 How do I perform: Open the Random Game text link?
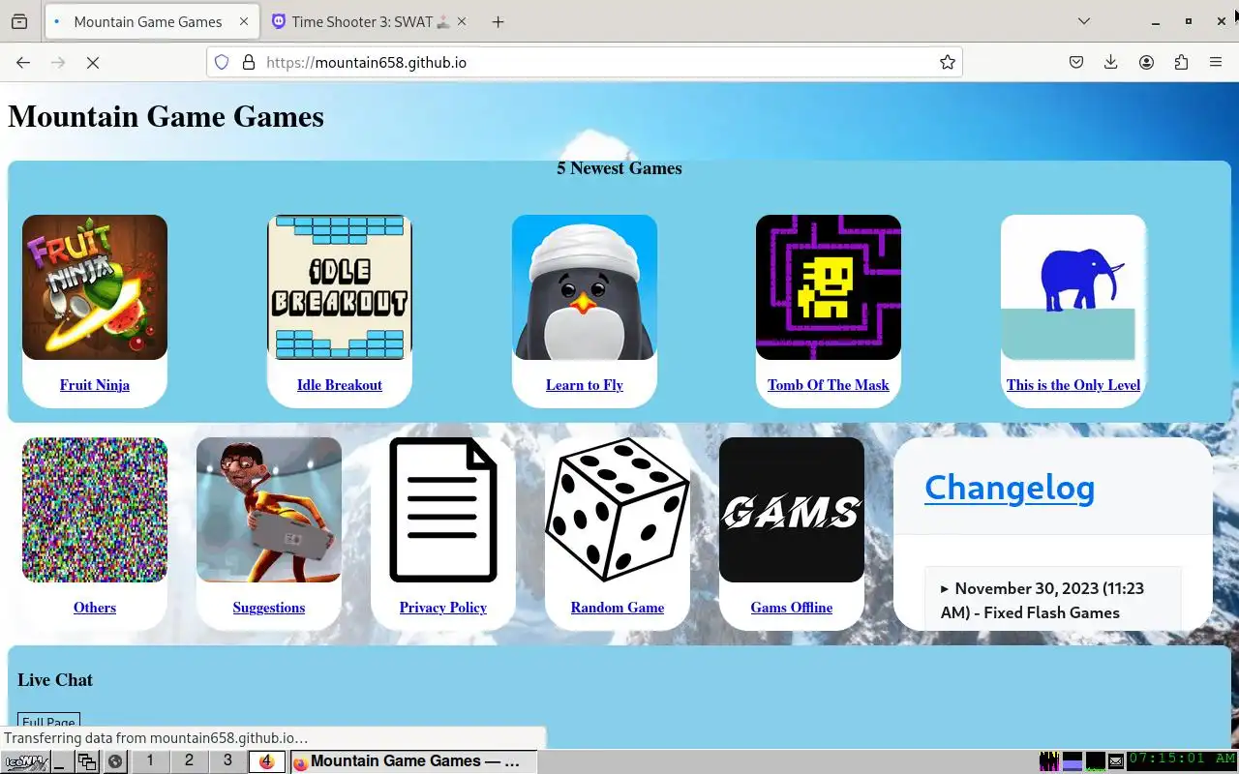618,608
